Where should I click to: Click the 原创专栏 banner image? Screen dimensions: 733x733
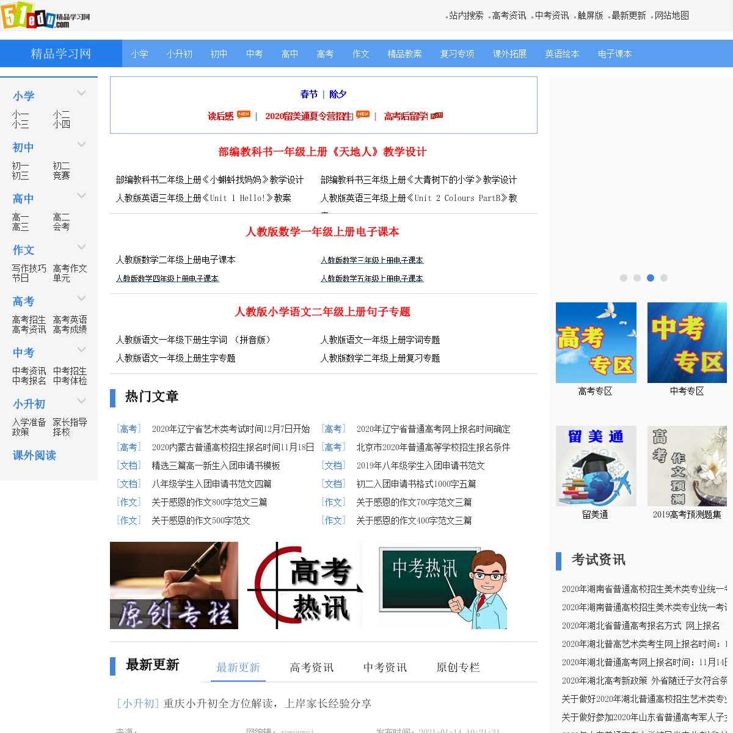point(174,585)
